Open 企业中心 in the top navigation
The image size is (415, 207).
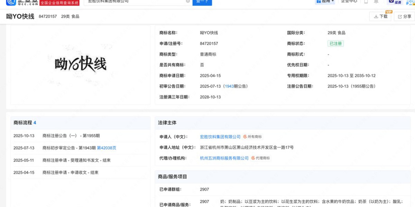click(x=349, y=1)
